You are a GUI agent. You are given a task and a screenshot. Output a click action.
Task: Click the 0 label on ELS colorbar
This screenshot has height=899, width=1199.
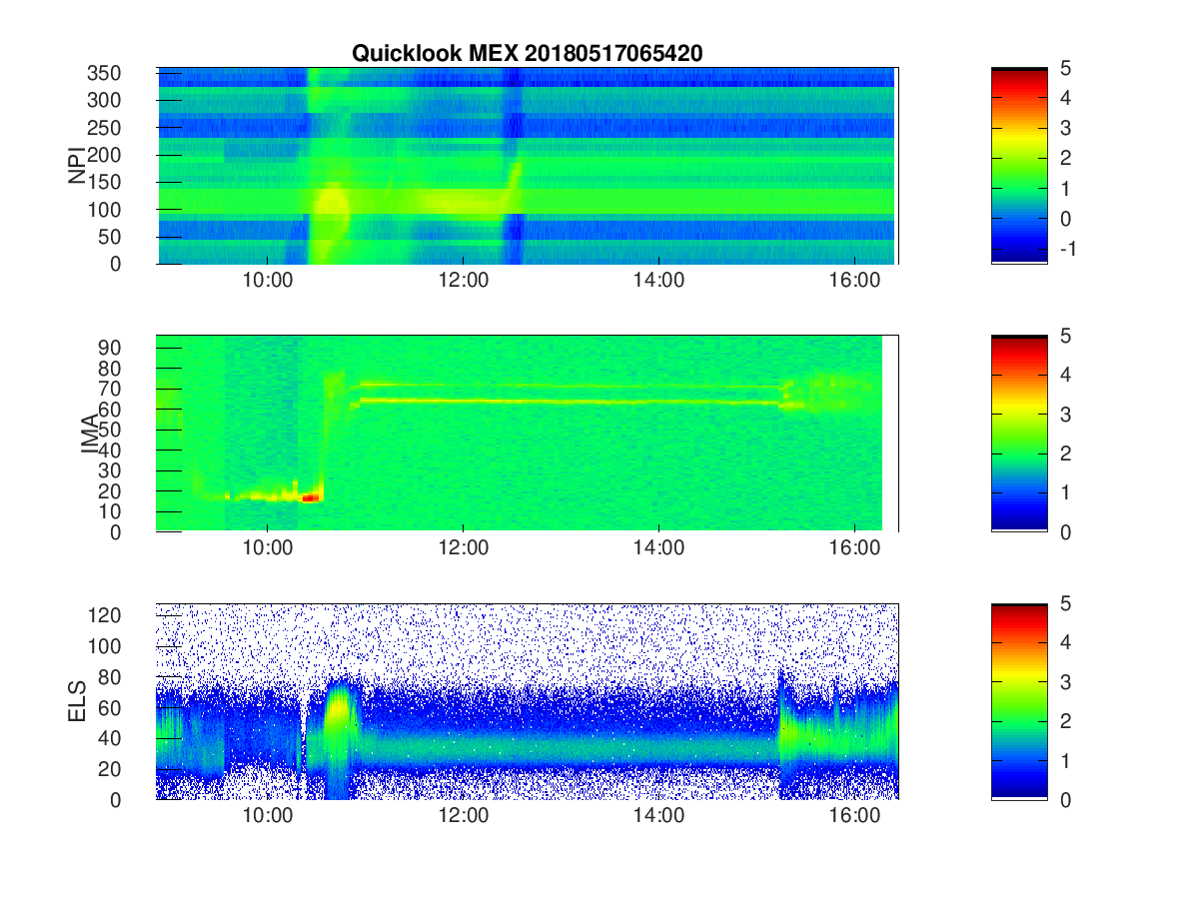pyautogui.click(x=1065, y=799)
